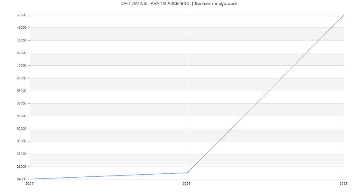Select the 30000 y-axis label
The image size is (359, 194).
point(22,141)
